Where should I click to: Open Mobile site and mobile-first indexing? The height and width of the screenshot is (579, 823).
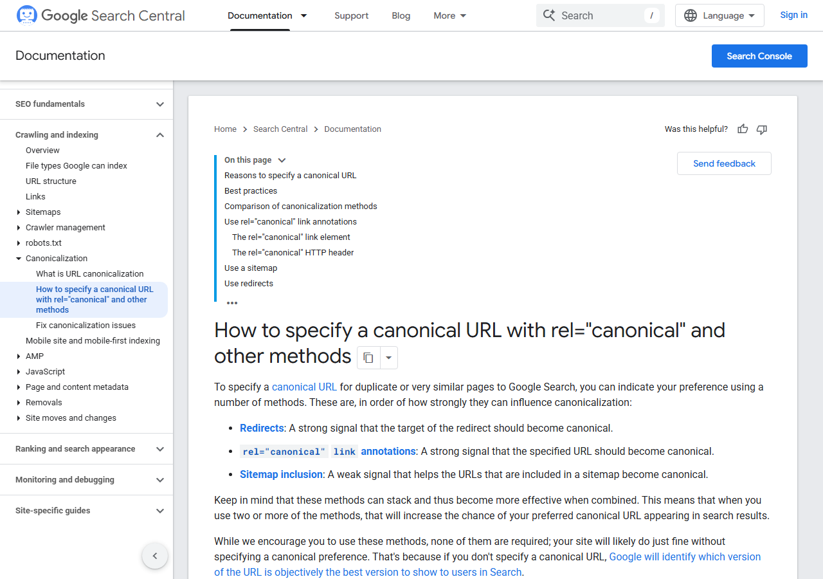pyautogui.click(x=93, y=341)
